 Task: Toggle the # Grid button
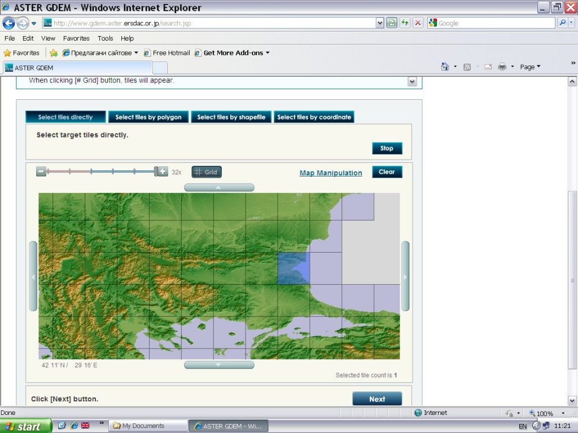[207, 172]
